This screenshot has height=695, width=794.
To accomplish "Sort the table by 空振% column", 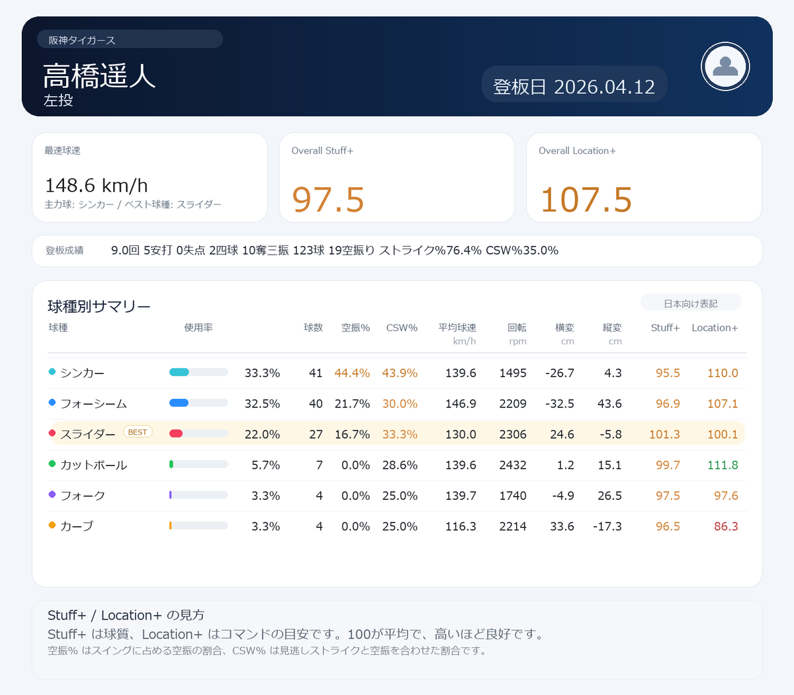I will [x=355, y=327].
